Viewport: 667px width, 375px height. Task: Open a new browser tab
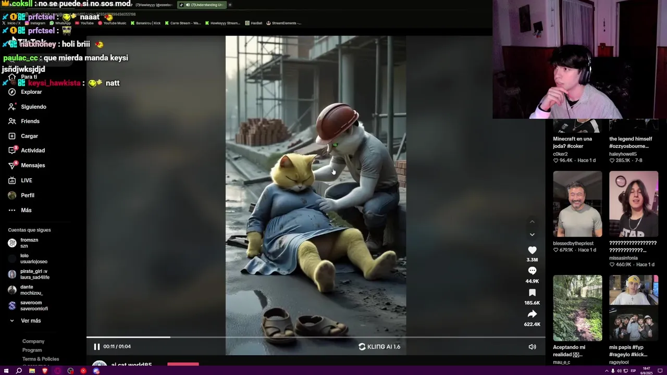230,5
